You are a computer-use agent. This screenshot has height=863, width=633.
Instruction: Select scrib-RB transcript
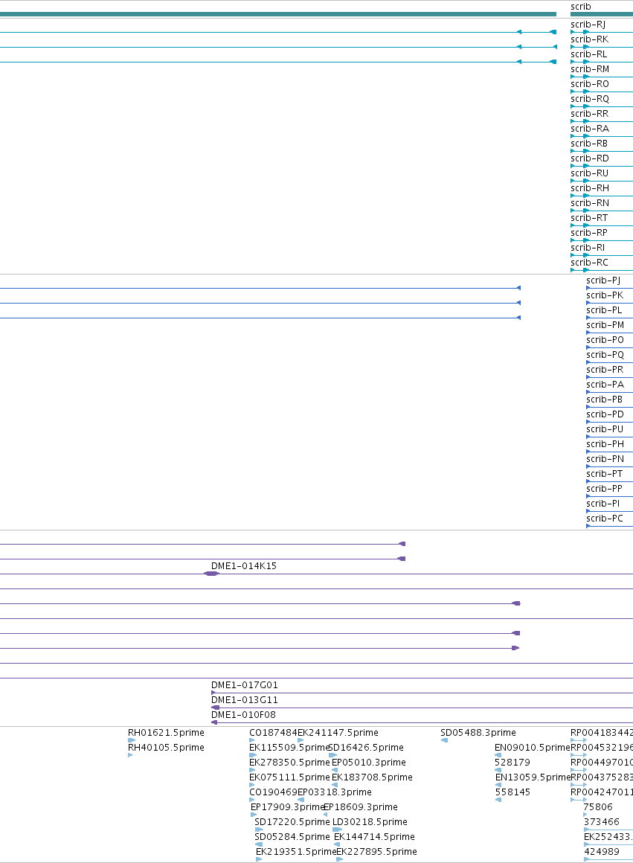pos(589,143)
